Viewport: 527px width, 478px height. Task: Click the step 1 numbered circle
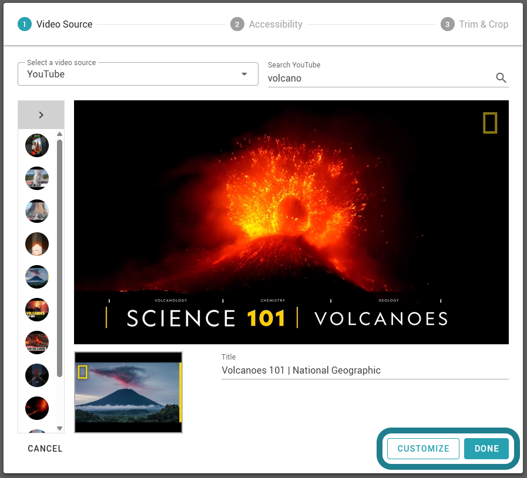pos(24,24)
